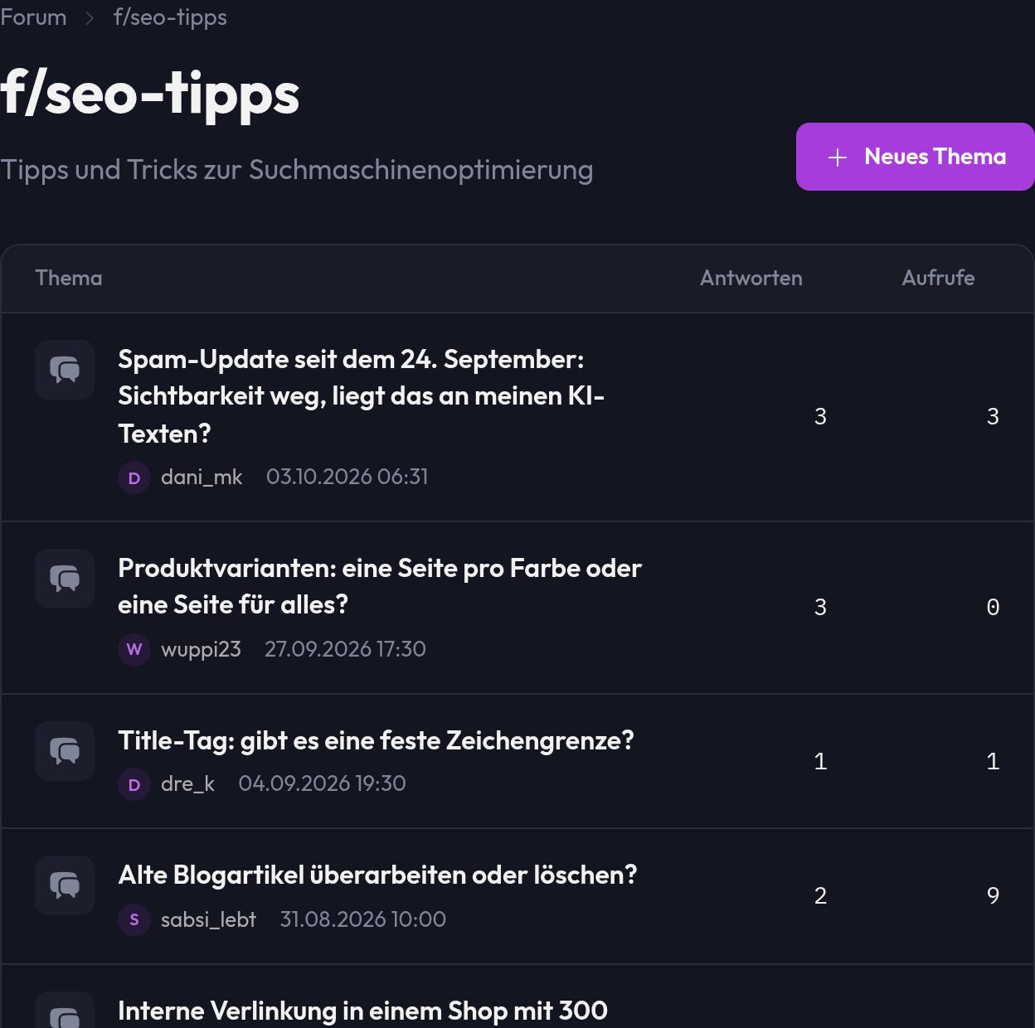The width and height of the screenshot is (1035, 1028).
Task: Click the plus icon in Neues Thema
Action: point(838,158)
